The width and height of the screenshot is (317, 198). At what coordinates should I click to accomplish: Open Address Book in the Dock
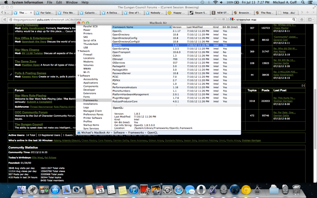point(89,190)
